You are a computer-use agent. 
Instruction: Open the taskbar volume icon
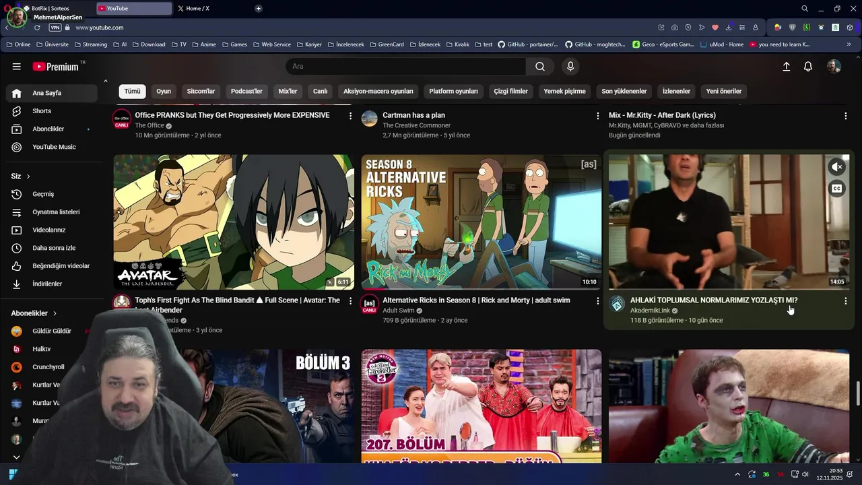(x=805, y=475)
